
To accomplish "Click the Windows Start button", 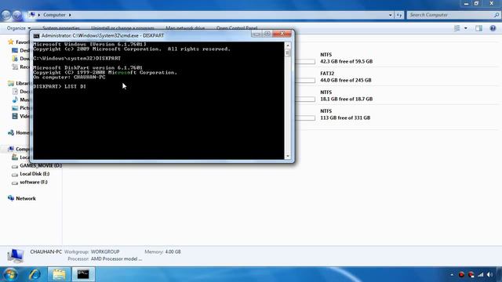I will (10, 274).
